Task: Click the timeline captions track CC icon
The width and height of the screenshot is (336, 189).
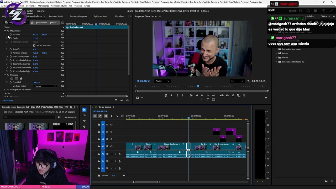Action: [123, 116]
